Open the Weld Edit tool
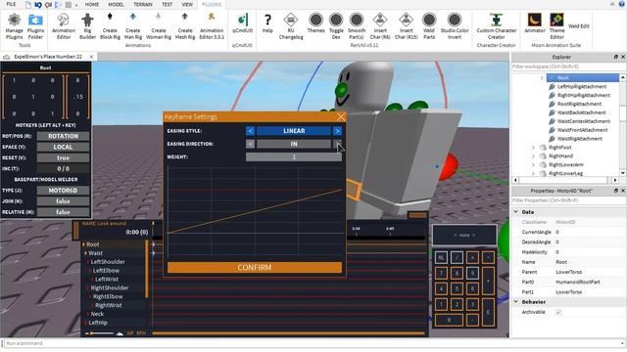The height and width of the screenshot is (352, 627). (x=579, y=26)
